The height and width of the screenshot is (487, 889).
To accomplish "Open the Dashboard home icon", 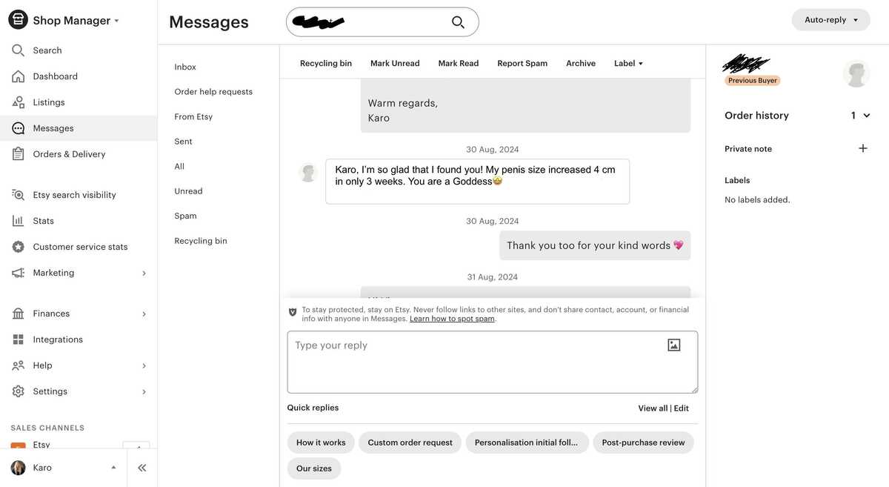I will pos(19,76).
